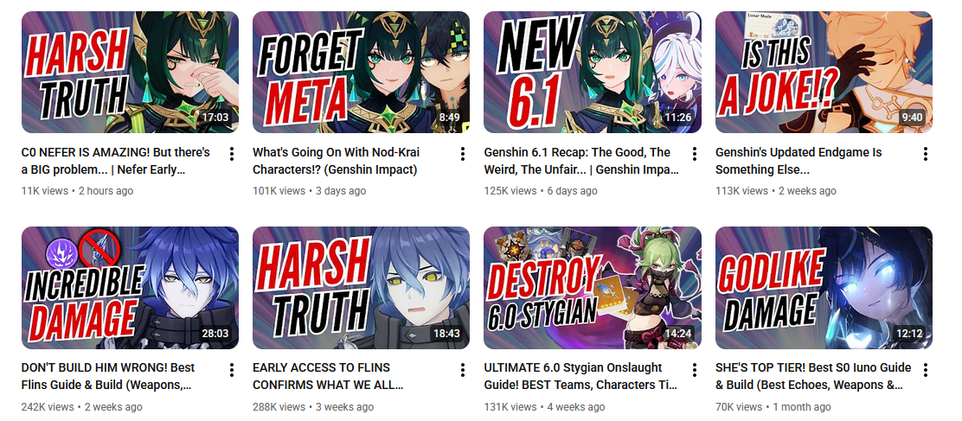Open options menu for Stygian Onslaught Guide video
The image size is (962, 421).
(x=694, y=369)
